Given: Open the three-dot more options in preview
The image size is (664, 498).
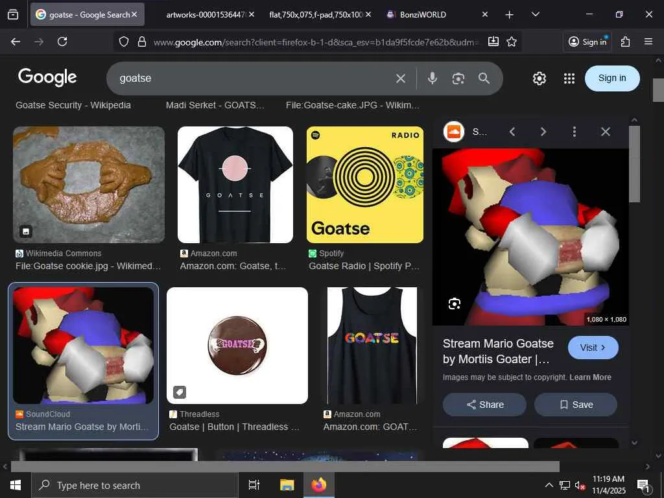Looking at the screenshot, I should tap(575, 132).
